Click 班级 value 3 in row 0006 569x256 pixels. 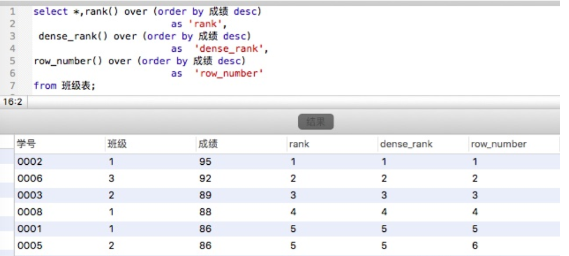(x=111, y=178)
